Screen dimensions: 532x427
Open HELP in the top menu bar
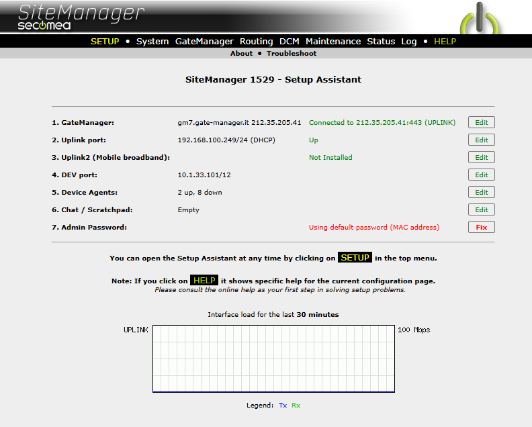tap(445, 42)
